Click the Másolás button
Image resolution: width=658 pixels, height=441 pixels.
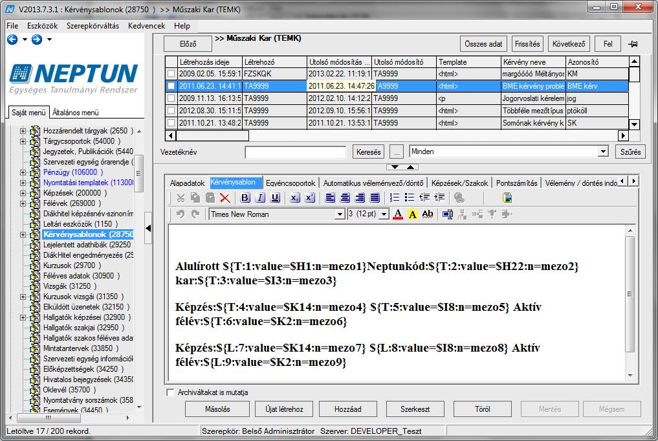point(217,409)
